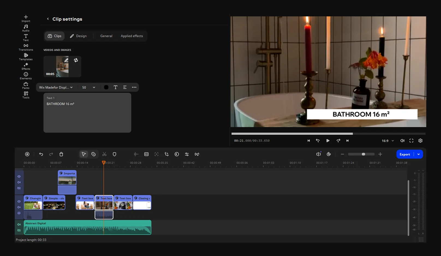441x256 pixels.
Task: Expand the Export options arrow
Action: click(419, 154)
